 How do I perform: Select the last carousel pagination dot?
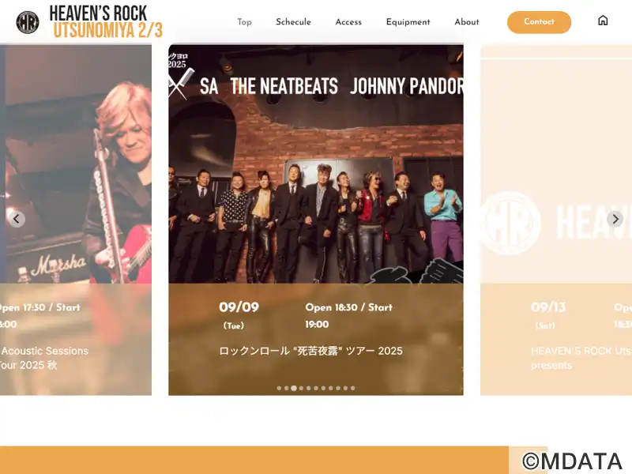click(x=352, y=388)
